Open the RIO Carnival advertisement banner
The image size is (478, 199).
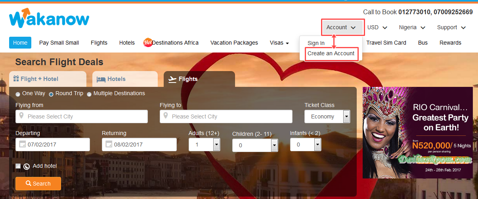(418, 133)
